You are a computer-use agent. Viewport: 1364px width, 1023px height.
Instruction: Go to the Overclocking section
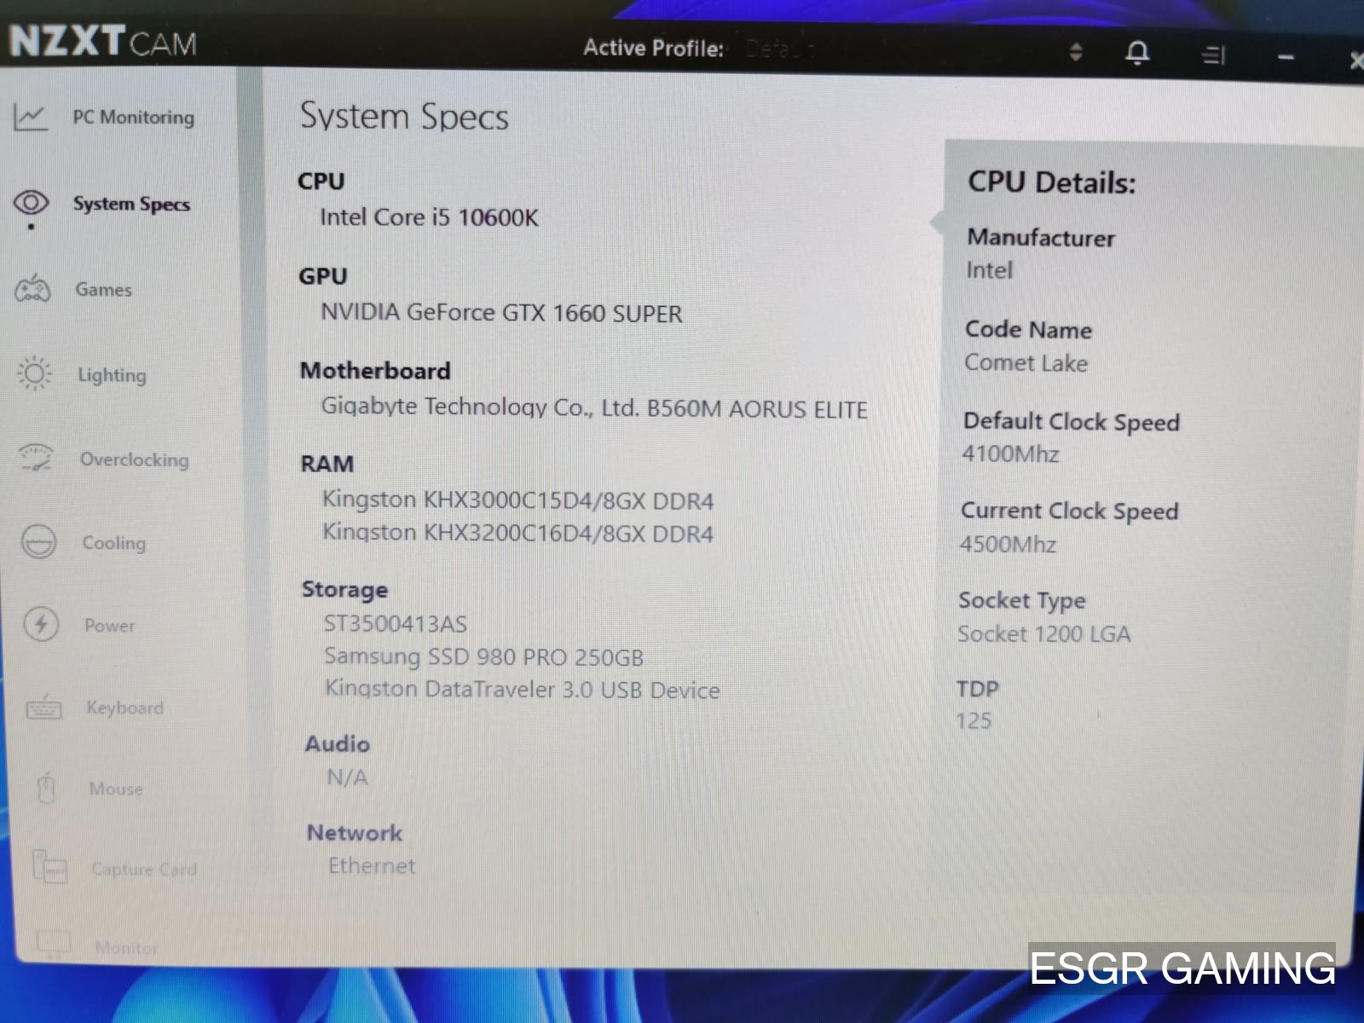[x=134, y=459]
